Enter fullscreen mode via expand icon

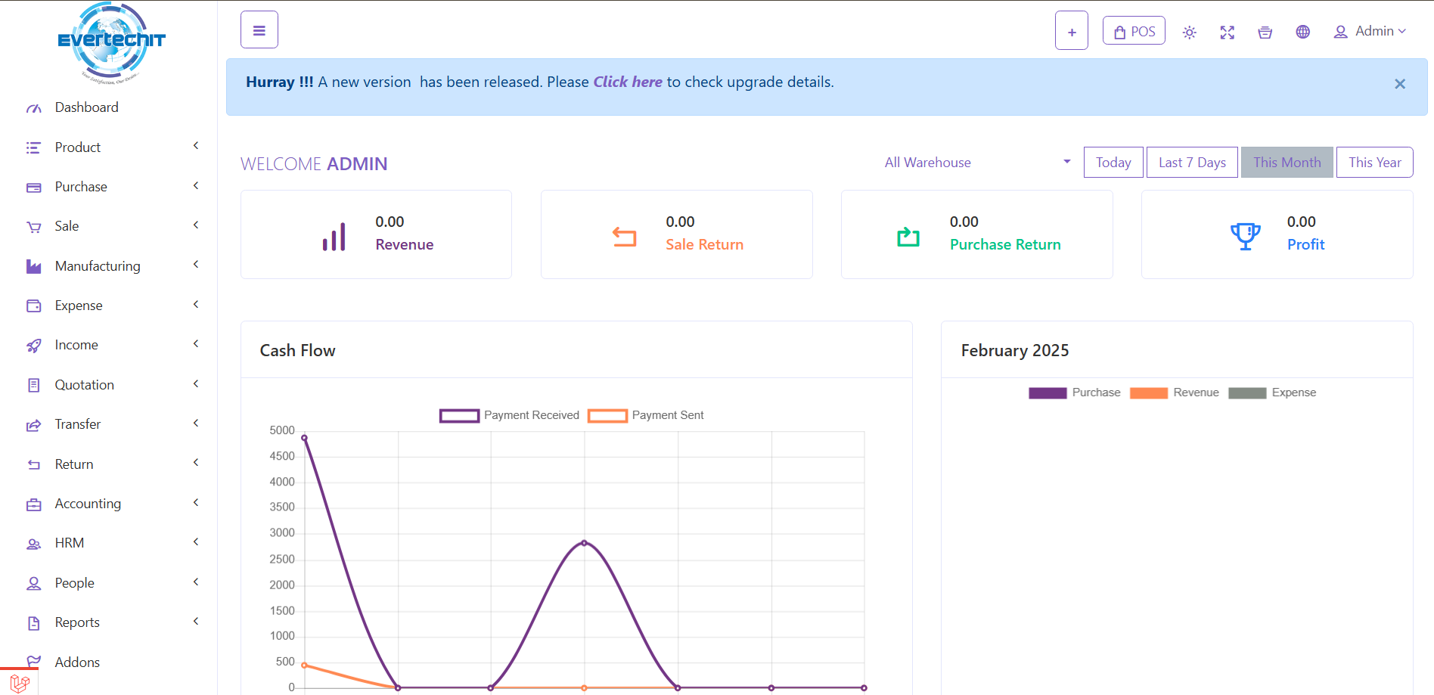click(1227, 33)
